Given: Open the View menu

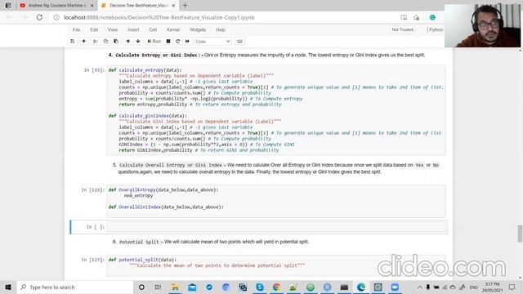Looking at the screenshot, I should point(113,29).
